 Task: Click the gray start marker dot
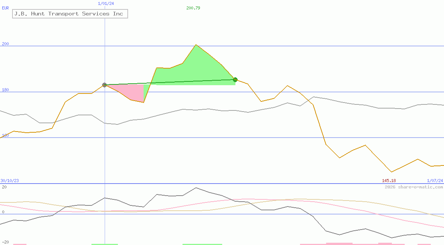pyautogui.click(x=105, y=85)
